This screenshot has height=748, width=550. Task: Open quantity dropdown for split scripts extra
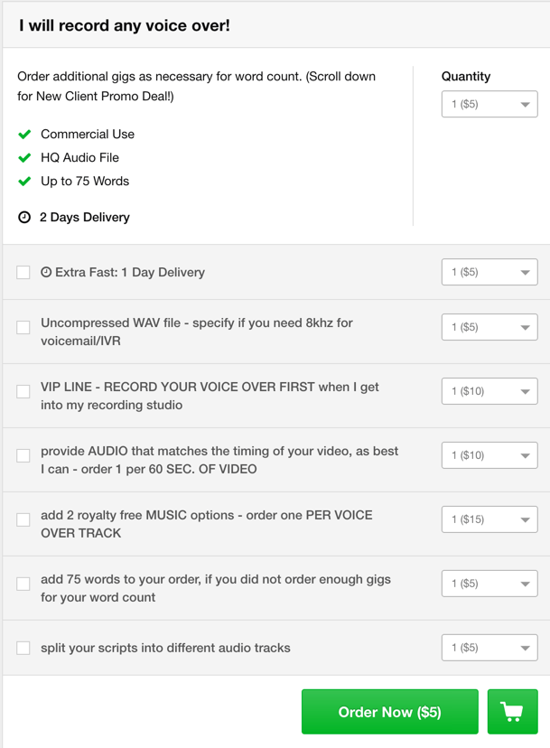click(x=489, y=648)
